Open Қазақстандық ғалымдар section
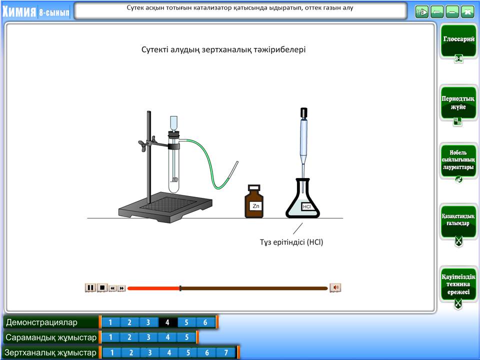480x360 pixels. pos(458,220)
